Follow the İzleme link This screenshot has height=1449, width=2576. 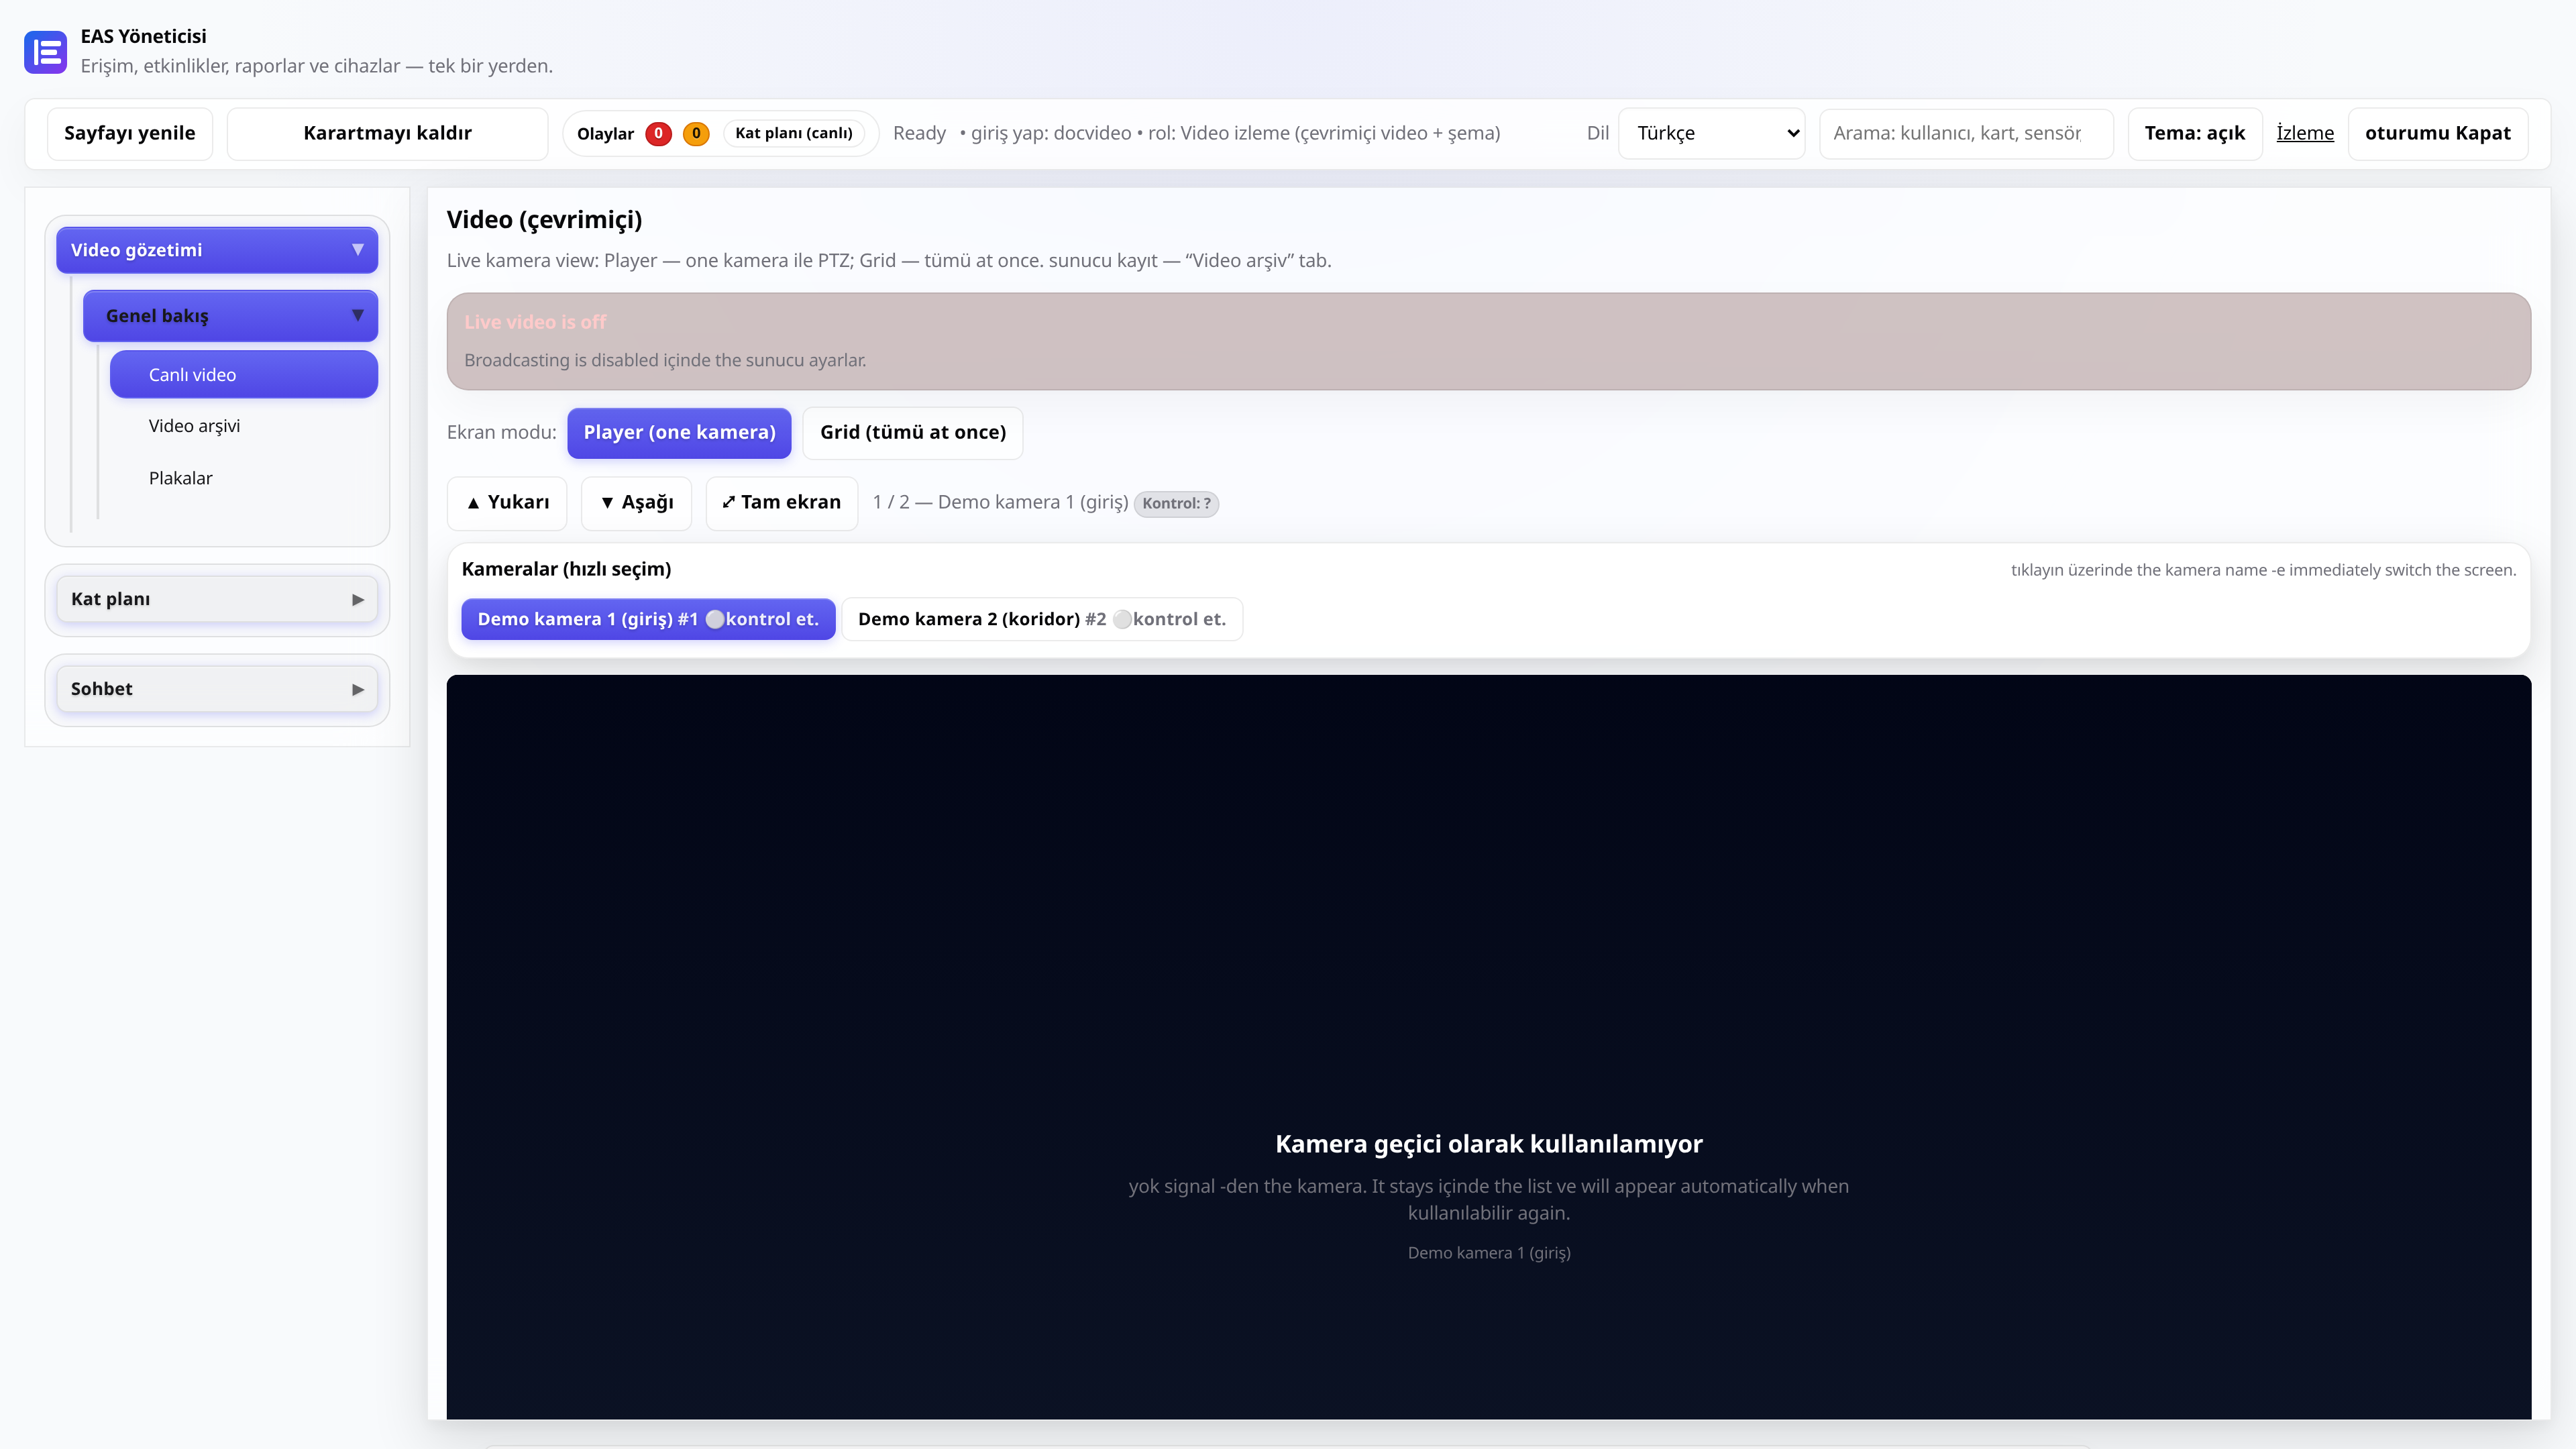click(x=2305, y=134)
